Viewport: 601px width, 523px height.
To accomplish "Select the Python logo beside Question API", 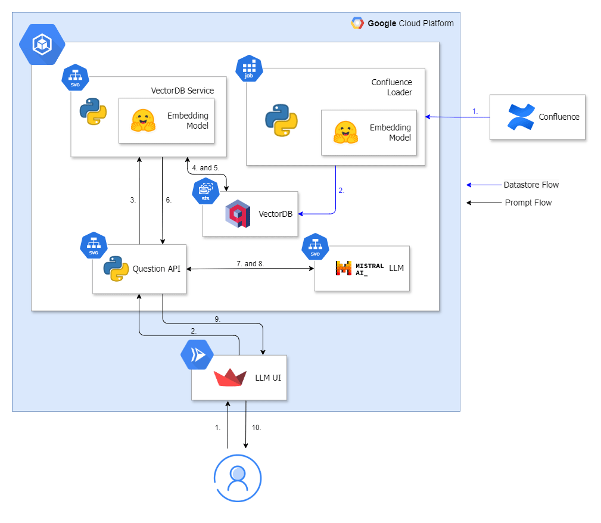I will pos(116,269).
